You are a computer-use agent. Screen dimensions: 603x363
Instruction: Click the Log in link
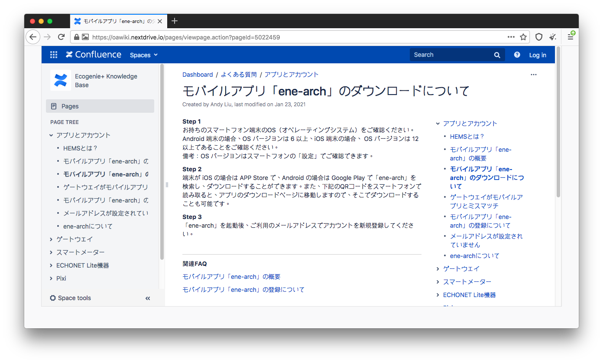click(538, 55)
